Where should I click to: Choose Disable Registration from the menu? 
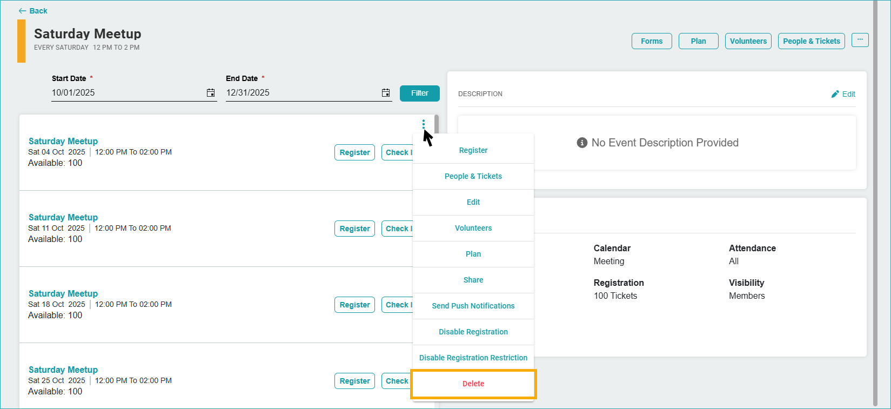pyautogui.click(x=473, y=332)
